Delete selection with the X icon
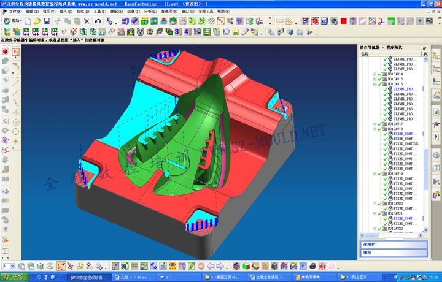 [87, 21]
